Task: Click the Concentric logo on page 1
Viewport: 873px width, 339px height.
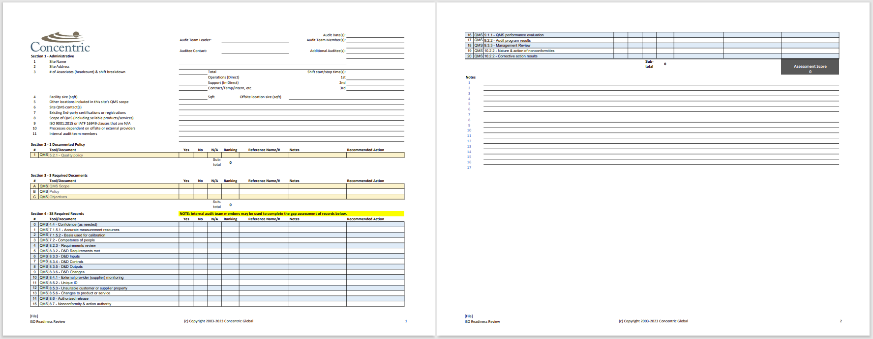Action: [x=60, y=42]
